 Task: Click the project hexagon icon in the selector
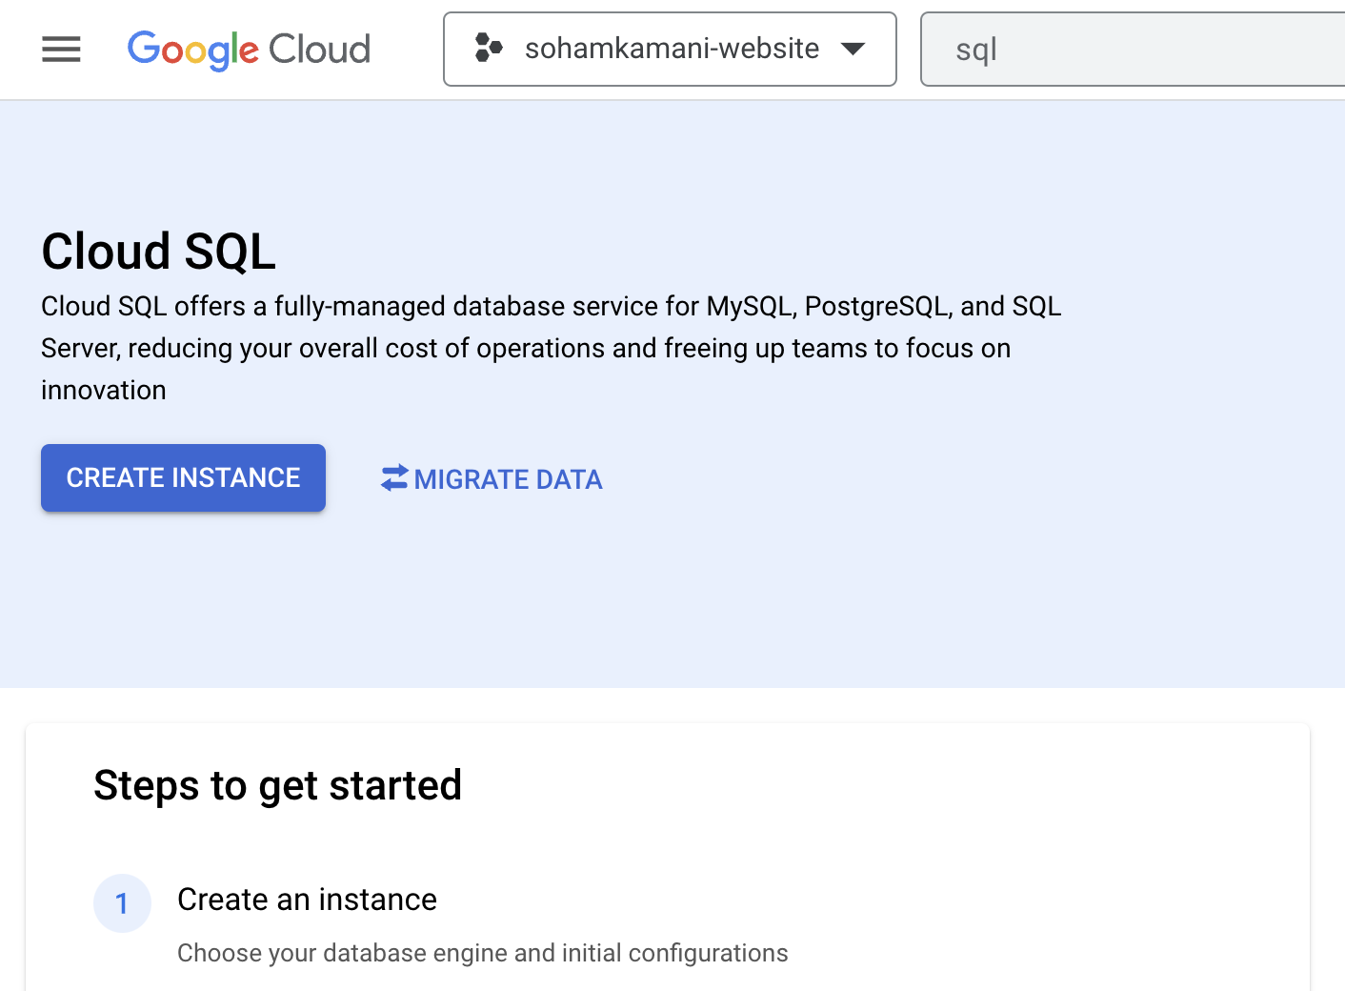pyautogui.click(x=489, y=48)
